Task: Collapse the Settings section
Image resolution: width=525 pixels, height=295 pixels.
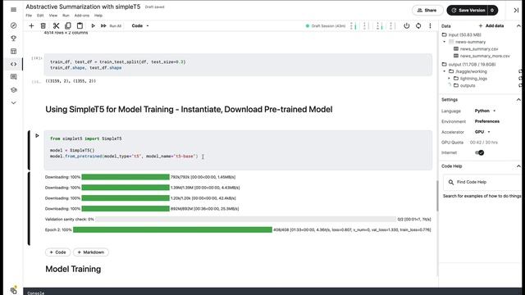Action: pos(518,100)
